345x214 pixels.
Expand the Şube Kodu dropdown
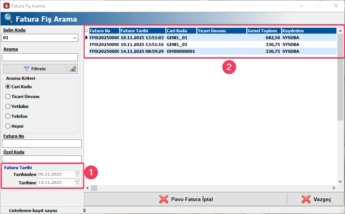point(74,38)
